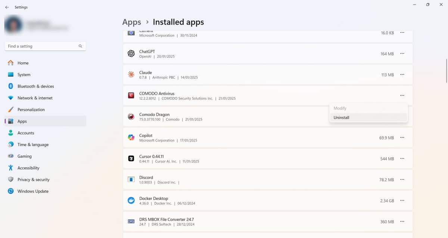Click the Comodo Dragon app name
Screen dimensions: 448x238
(155, 115)
